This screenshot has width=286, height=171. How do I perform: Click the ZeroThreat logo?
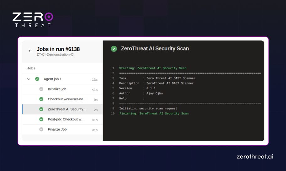(x=33, y=20)
